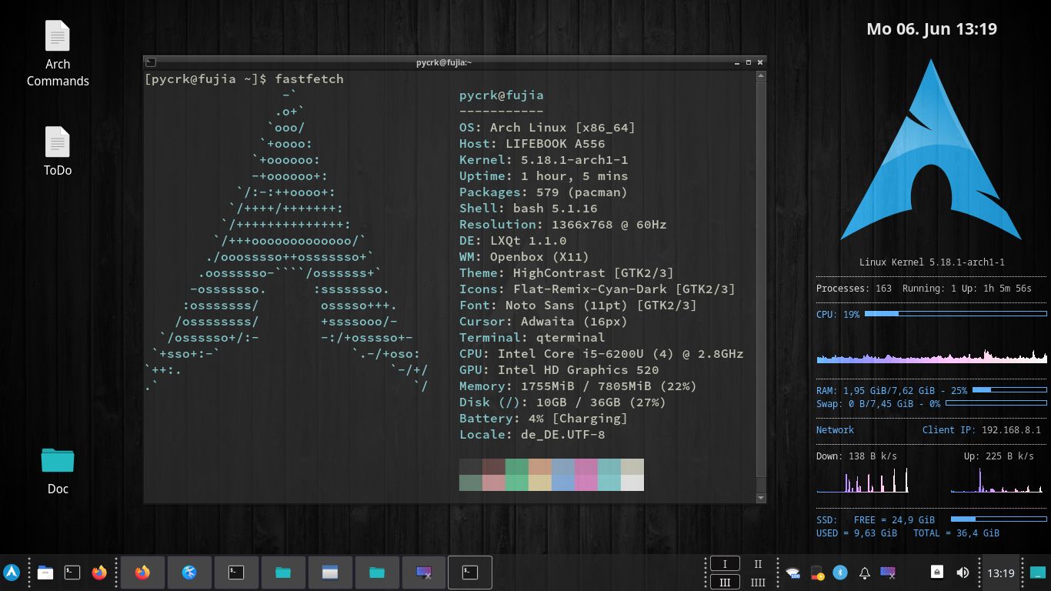1051x591 pixels.
Task: Switch to desktop I in the pager
Action: click(x=725, y=564)
